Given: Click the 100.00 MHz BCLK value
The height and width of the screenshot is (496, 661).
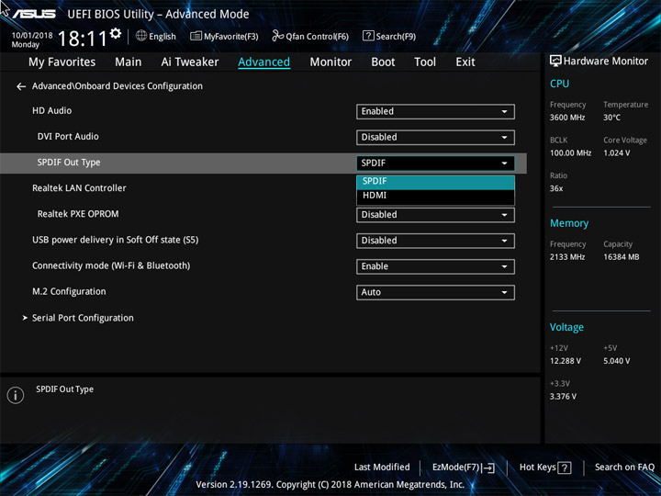Looking at the screenshot, I should 570,153.
